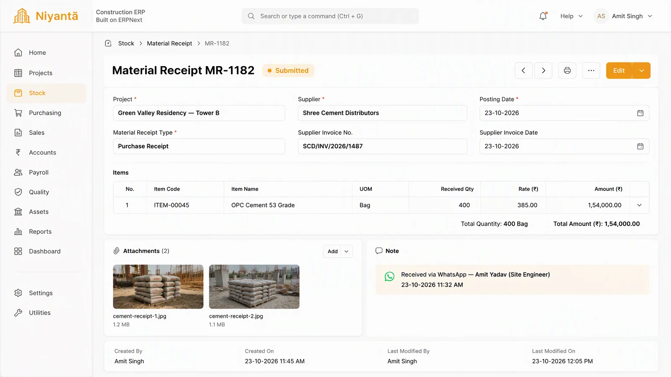Open Quality module
This screenshot has width=671, height=377.
[46, 192]
